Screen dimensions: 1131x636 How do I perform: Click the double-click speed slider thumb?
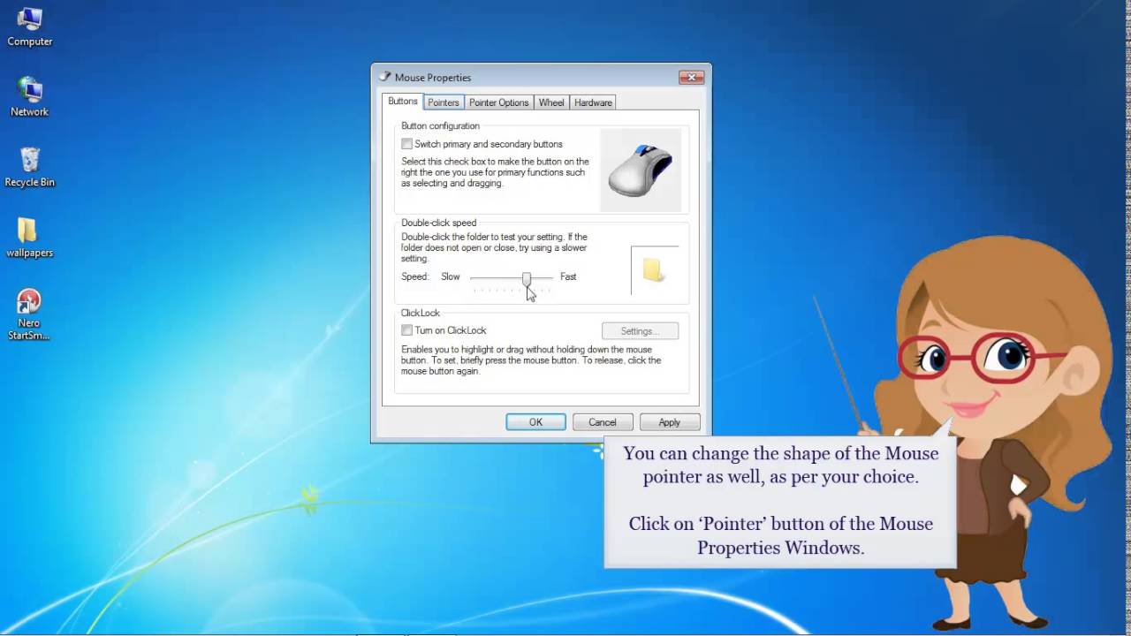point(527,279)
